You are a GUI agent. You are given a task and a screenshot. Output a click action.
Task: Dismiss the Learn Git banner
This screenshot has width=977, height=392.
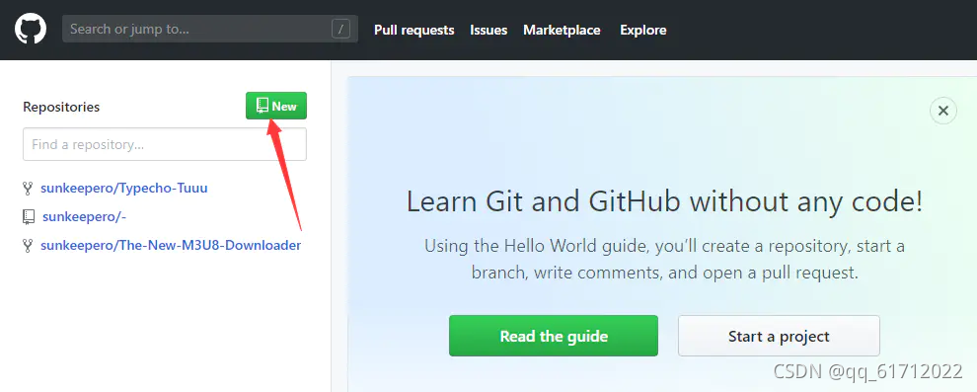942,111
